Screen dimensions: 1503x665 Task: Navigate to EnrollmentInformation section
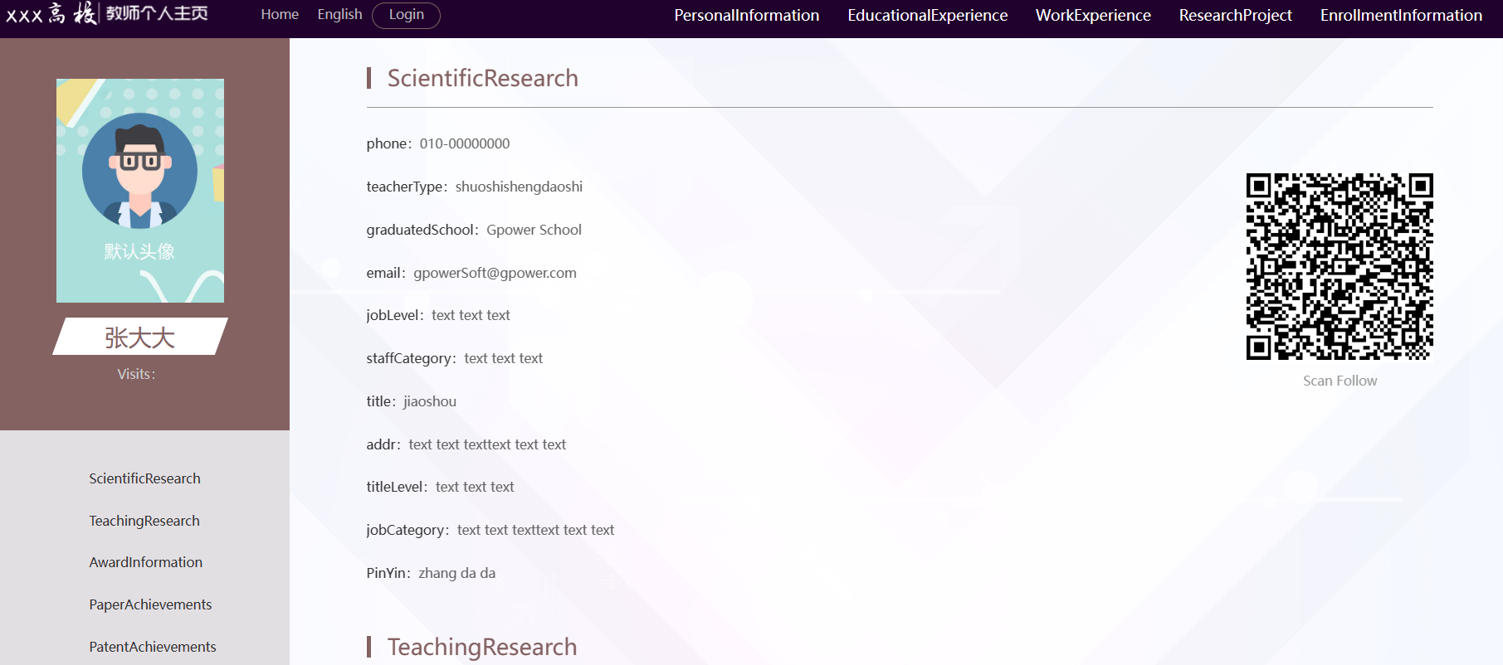[x=1401, y=16]
